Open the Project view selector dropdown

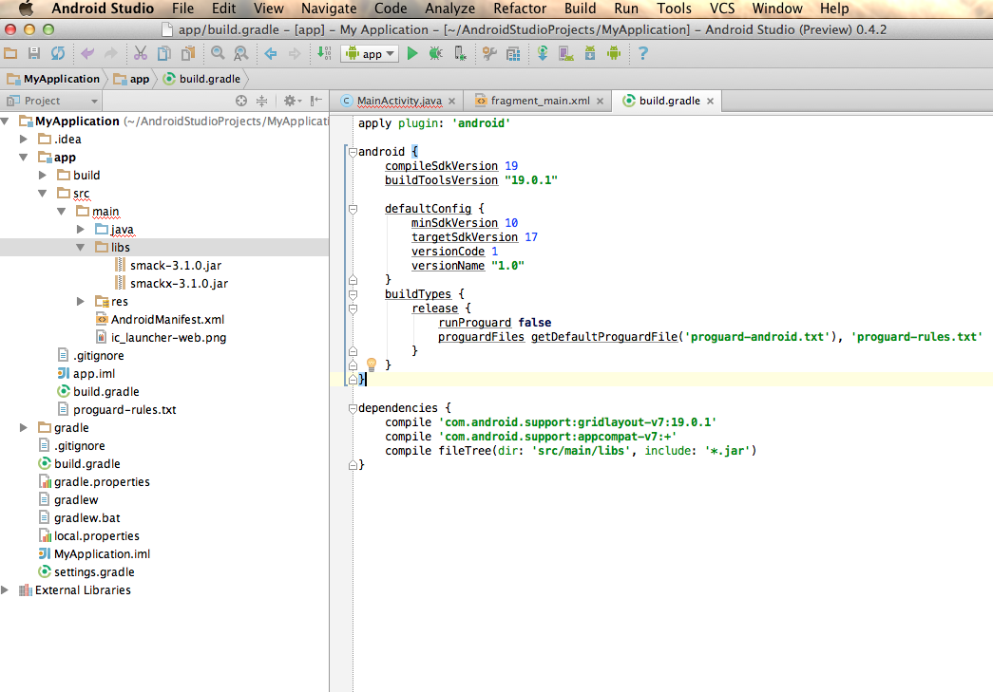tap(52, 101)
